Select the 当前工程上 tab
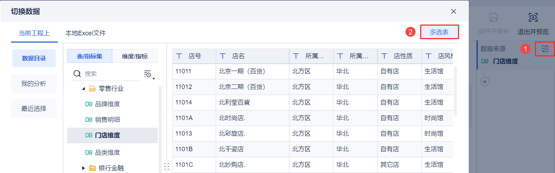This screenshot has height=173, width=555. (34, 33)
